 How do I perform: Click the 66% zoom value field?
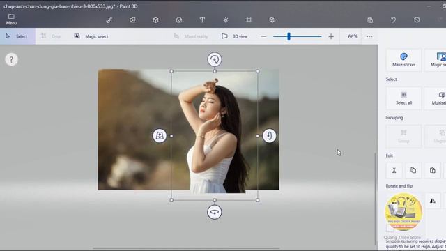click(x=353, y=36)
